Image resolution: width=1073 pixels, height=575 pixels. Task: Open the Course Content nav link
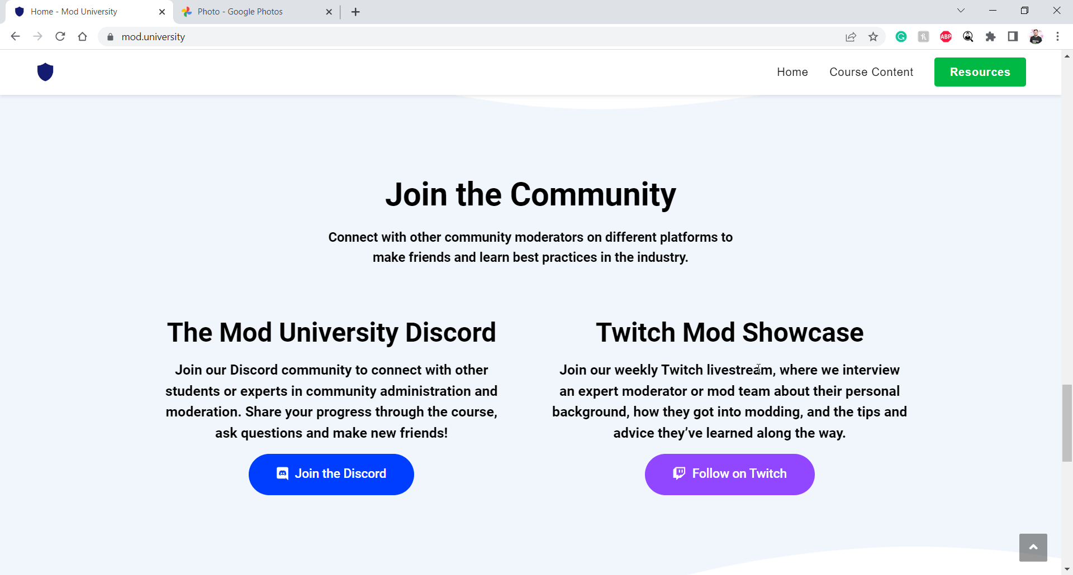tap(871, 72)
